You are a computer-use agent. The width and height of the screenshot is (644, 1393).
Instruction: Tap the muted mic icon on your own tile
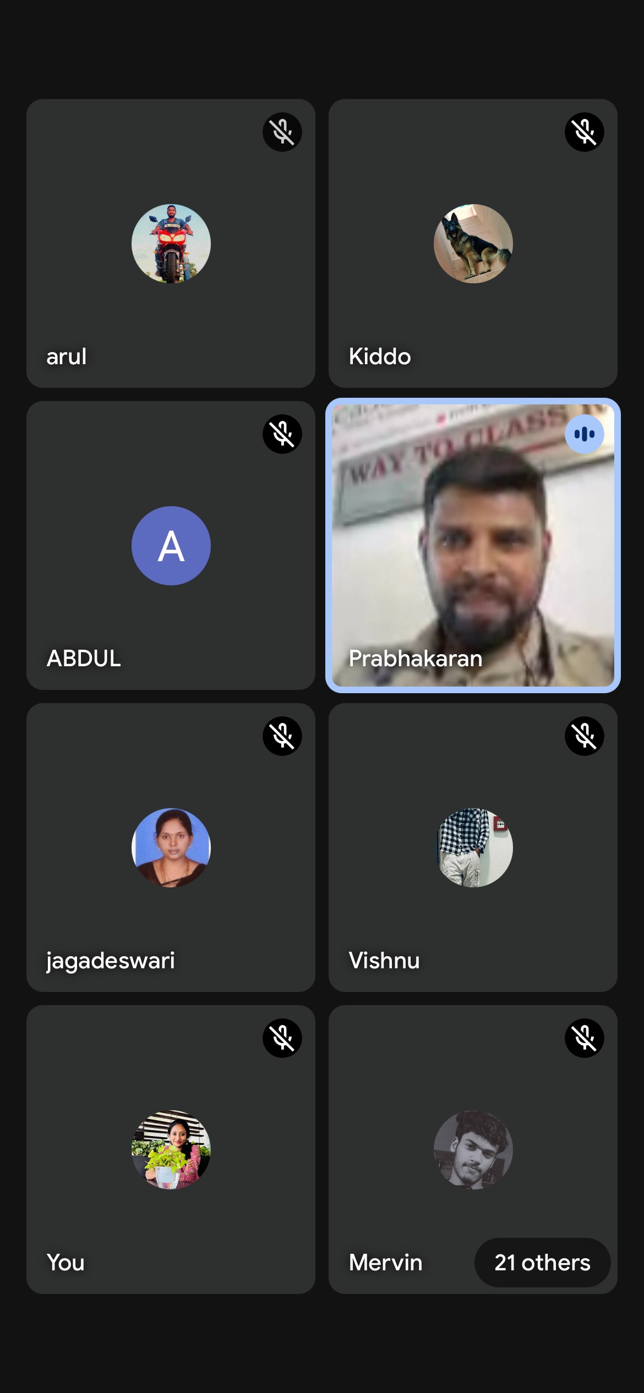click(282, 1038)
